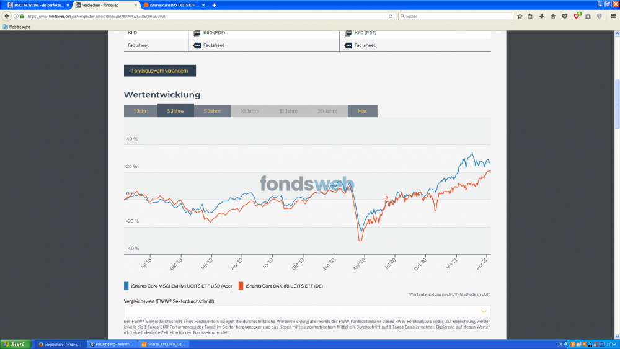The height and width of the screenshot is (349, 620).
Task: Click the 20 Jahre period tab
Action: [x=327, y=111]
